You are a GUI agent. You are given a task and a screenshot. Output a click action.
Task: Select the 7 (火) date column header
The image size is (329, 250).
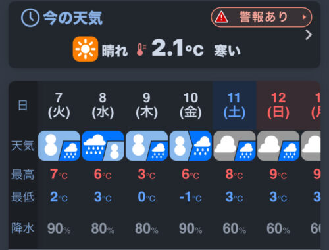[59, 106]
